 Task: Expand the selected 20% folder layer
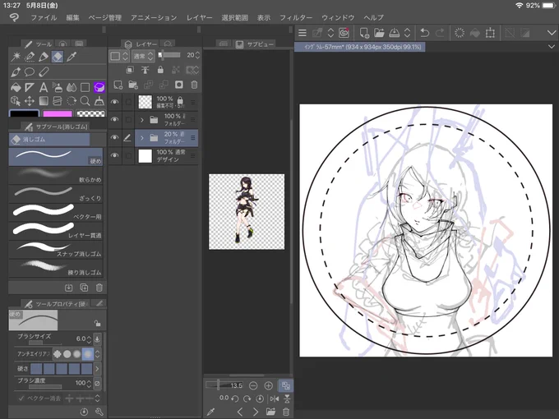click(x=142, y=137)
